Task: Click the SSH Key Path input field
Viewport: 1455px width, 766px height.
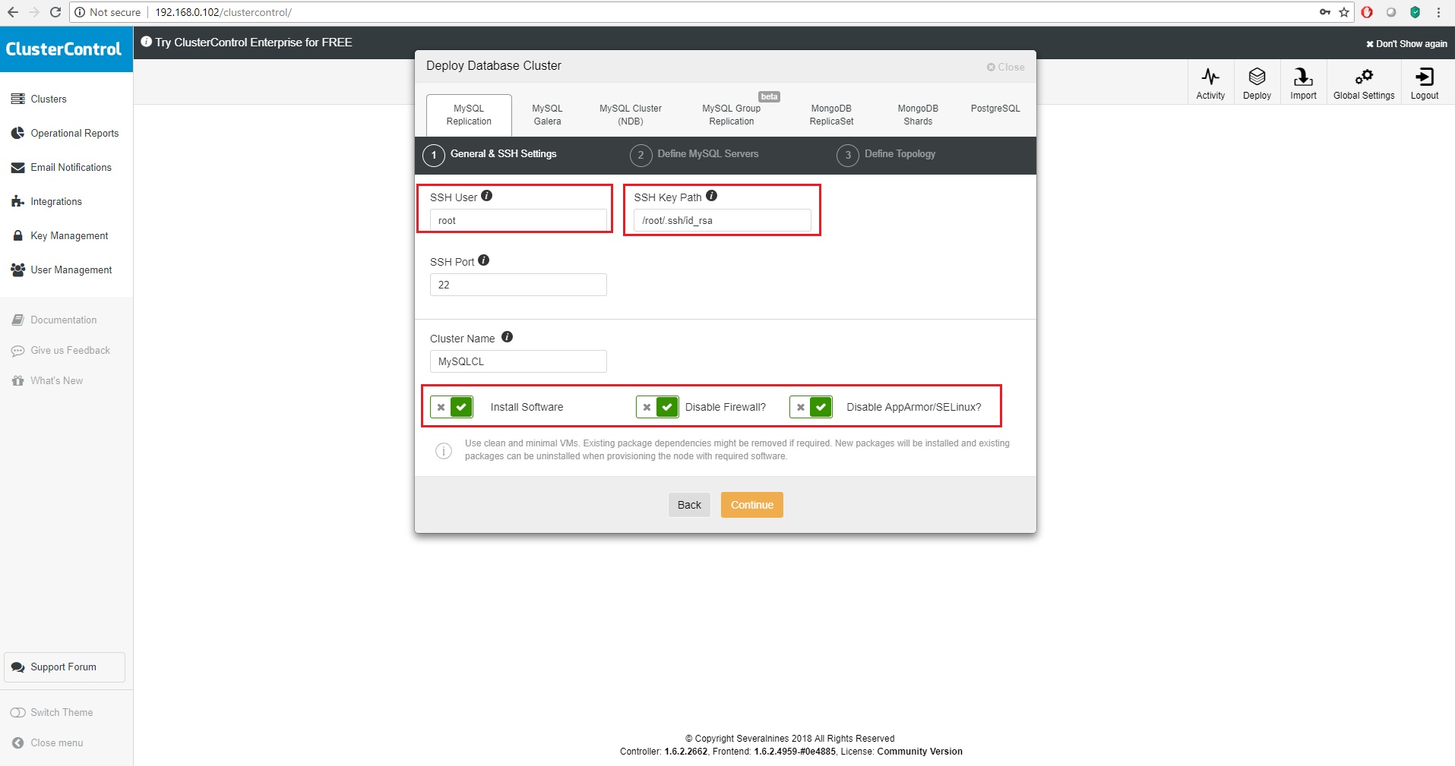Action: [x=723, y=220]
